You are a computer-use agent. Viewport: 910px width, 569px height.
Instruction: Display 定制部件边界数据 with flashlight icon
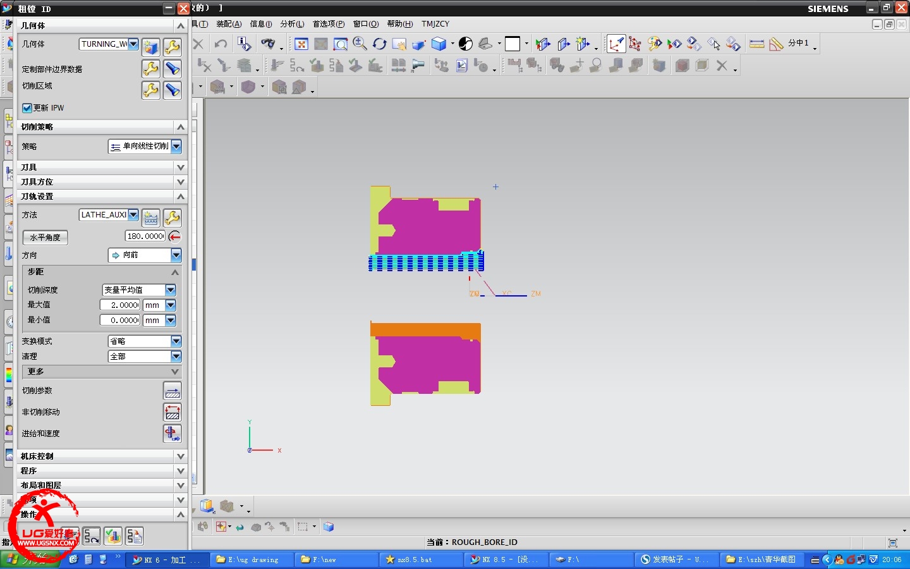tap(172, 68)
